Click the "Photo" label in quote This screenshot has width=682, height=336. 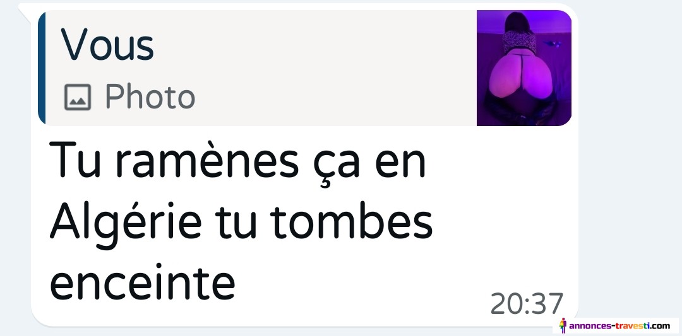point(150,97)
